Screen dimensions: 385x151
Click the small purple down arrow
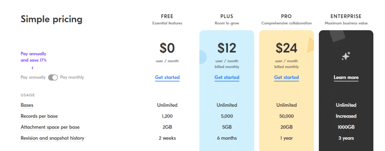click(32, 68)
